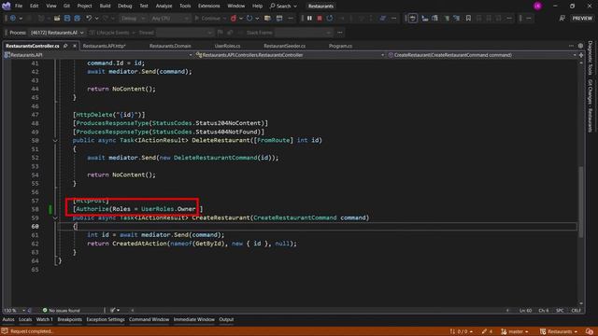Click the editor settings gear icon

[580, 46]
